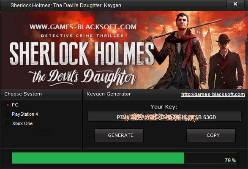Click the Xbox One label text
This screenshot has height=169, width=248.
[22, 123]
